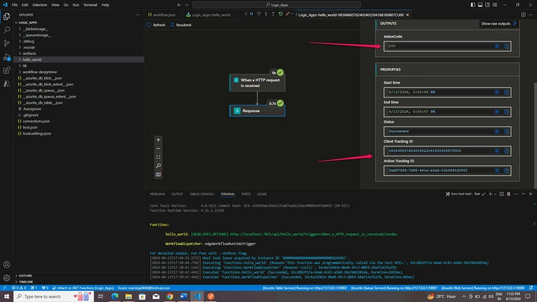The width and height of the screenshot is (537, 302).
Task: Copy the End time value
Action: [506, 112]
